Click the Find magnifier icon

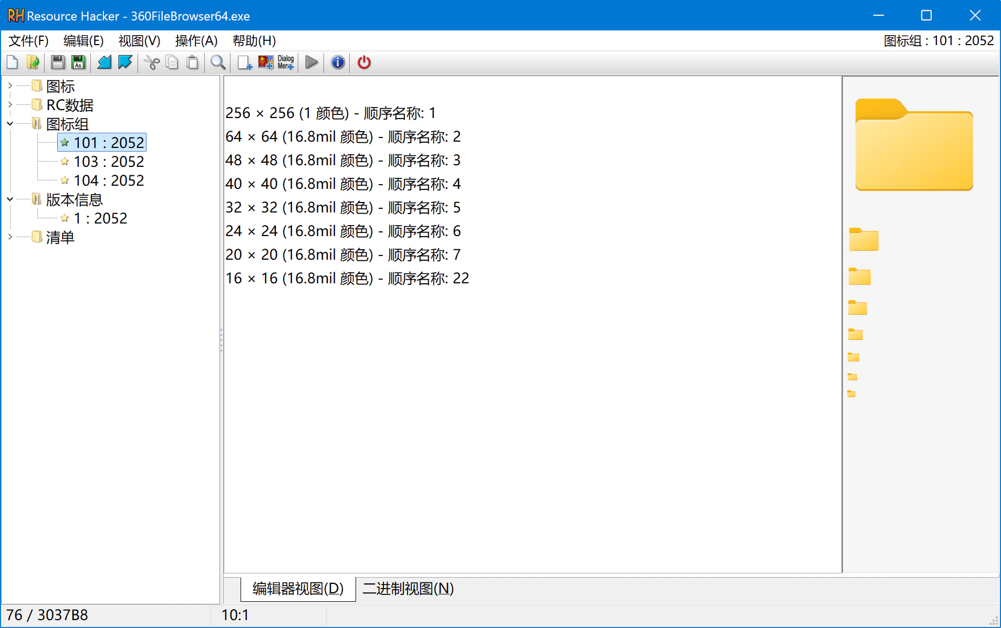coord(218,62)
